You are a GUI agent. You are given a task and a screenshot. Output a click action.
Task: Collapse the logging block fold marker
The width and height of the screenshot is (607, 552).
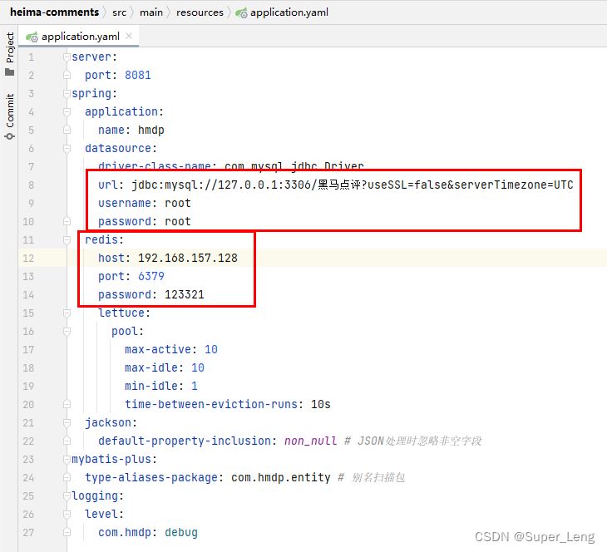point(67,495)
